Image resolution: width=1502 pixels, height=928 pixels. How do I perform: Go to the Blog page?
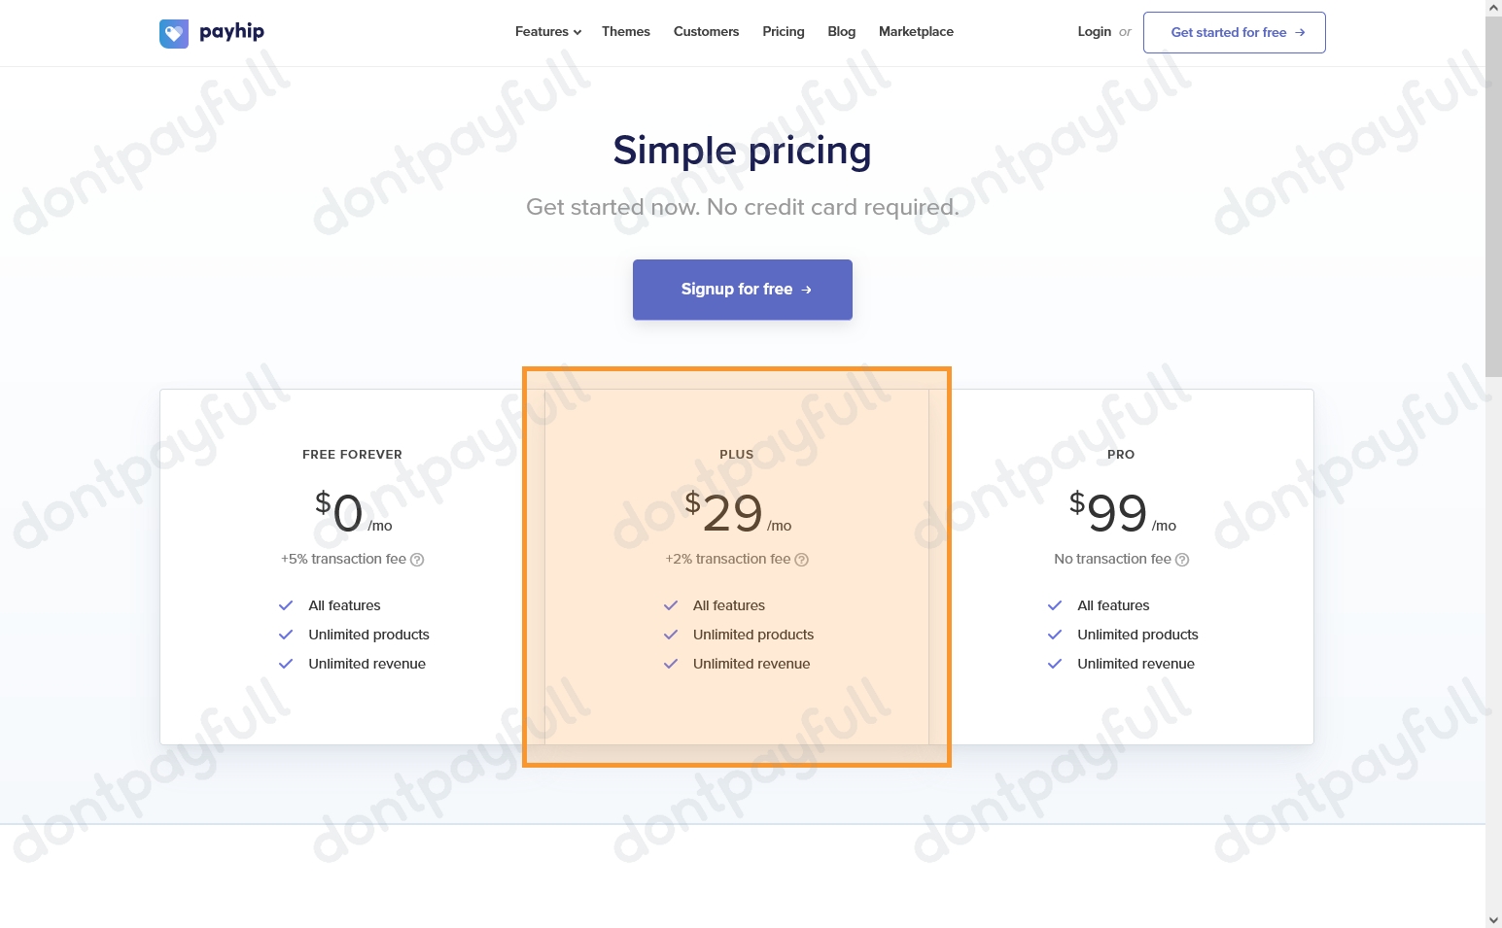pos(841,31)
